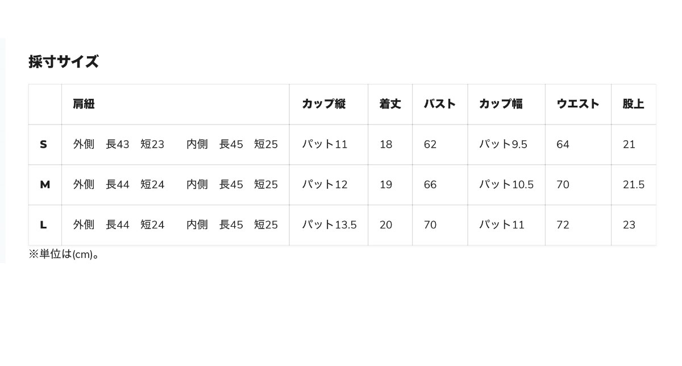Click the カップ幅 column header

(x=501, y=104)
